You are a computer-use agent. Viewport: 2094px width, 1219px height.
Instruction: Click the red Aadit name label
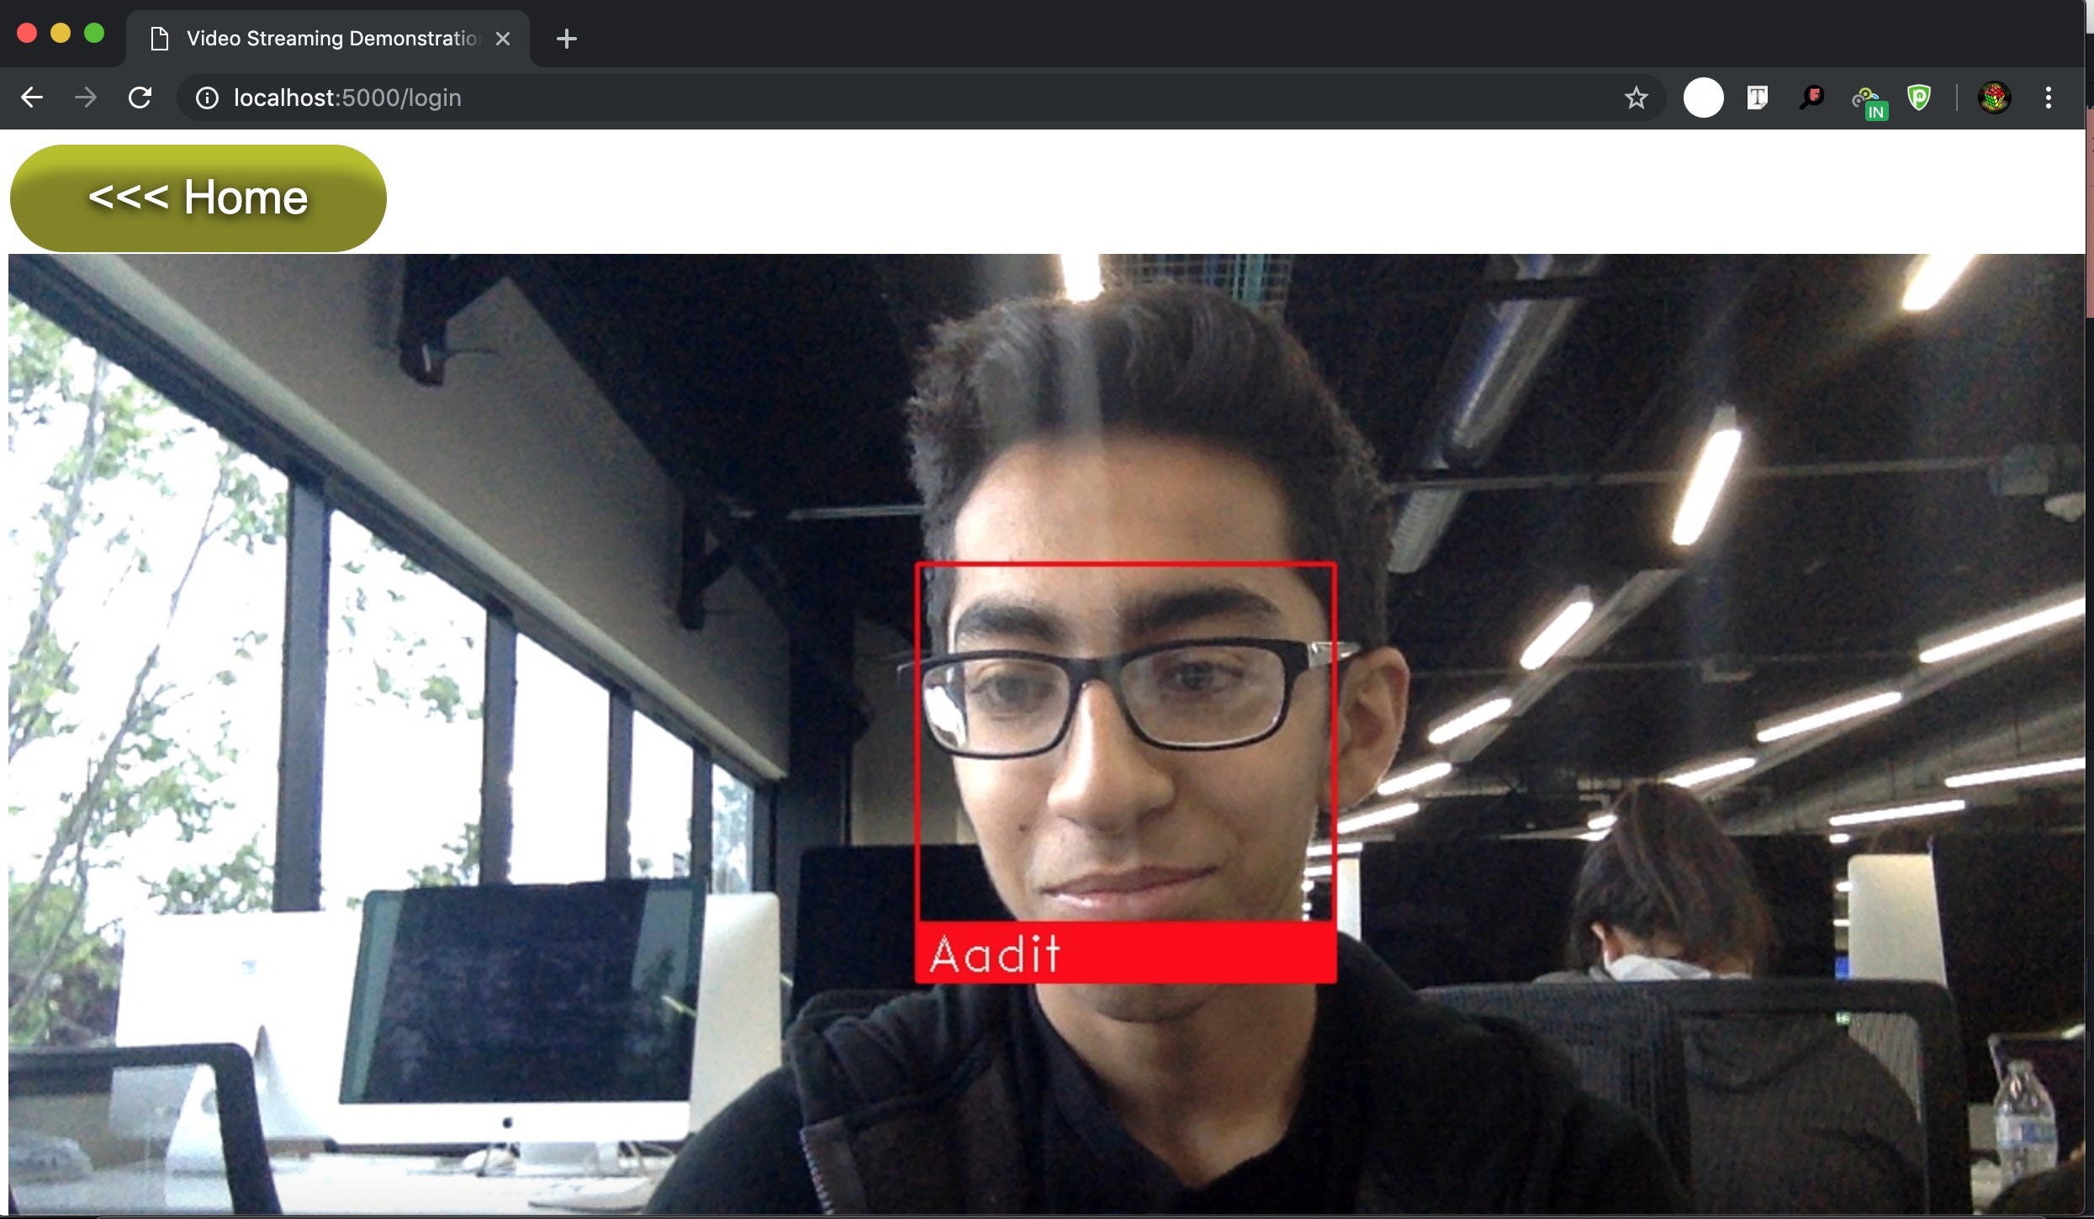(1125, 953)
